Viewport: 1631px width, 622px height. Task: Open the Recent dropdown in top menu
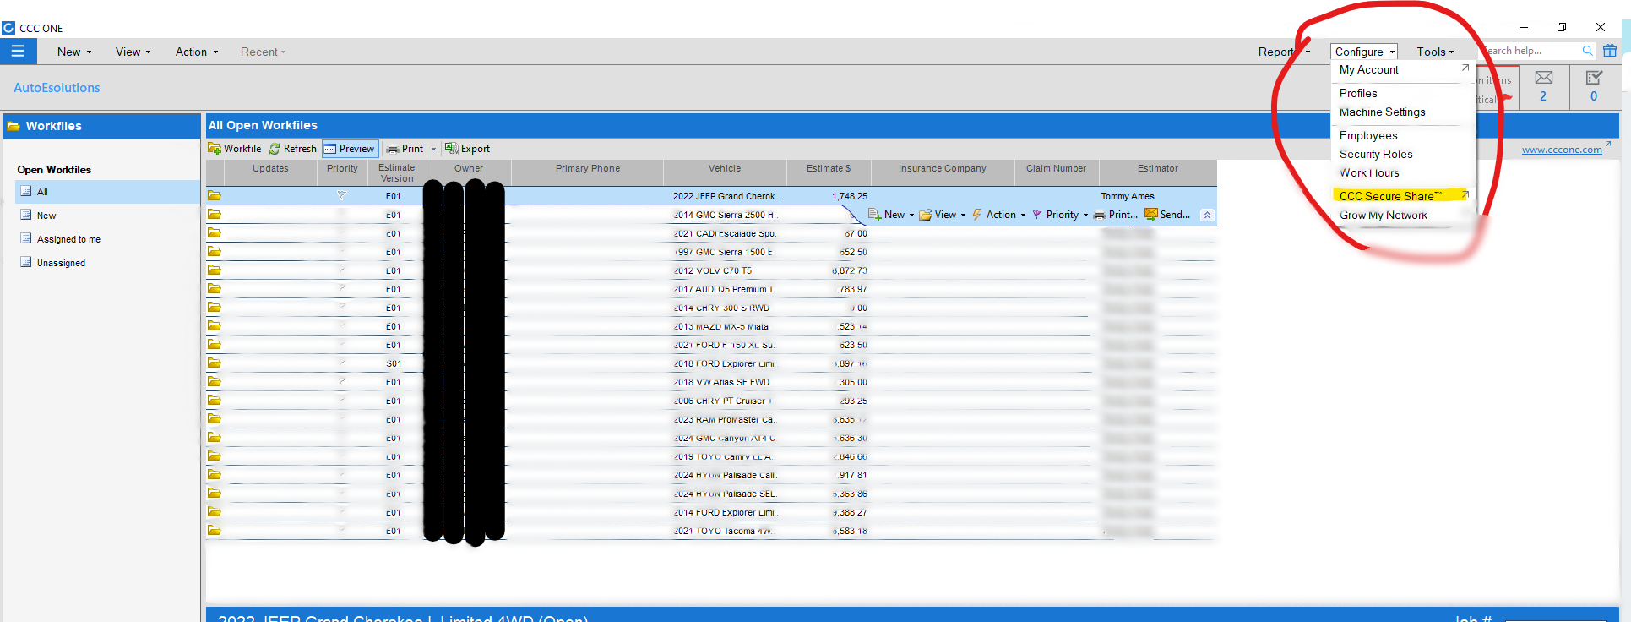click(263, 52)
